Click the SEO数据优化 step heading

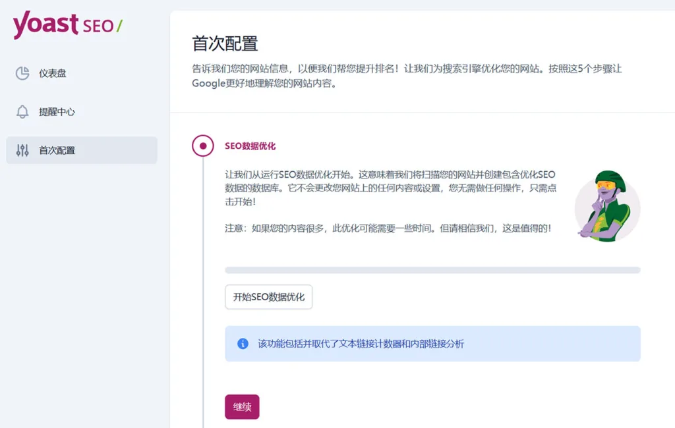[250, 146]
